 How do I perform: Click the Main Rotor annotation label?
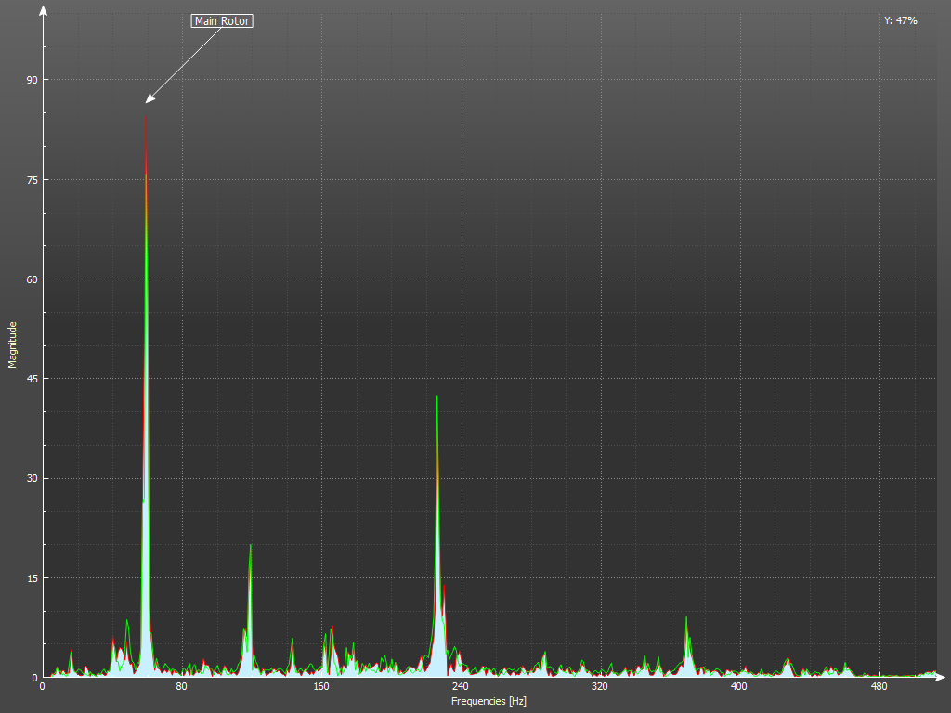tap(222, 20)
